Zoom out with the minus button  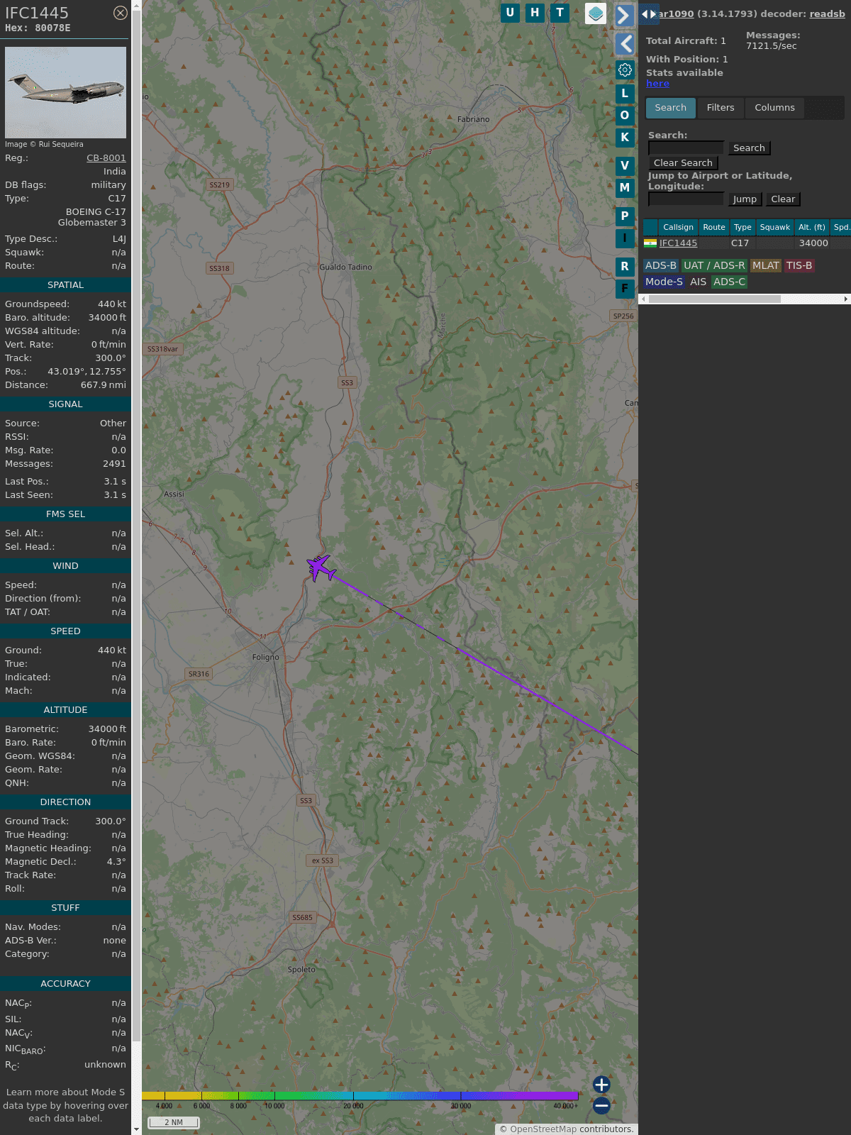601,1105
